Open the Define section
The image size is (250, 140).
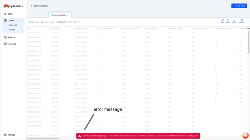coord(11,14)
